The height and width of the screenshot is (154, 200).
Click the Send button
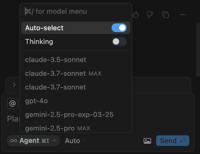pos(172,141)
